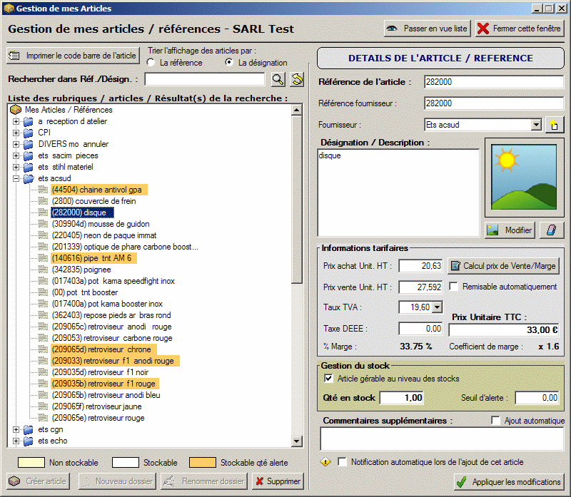
Task: Click the article list scrollbar up arrow
Action: coord(297,110)
